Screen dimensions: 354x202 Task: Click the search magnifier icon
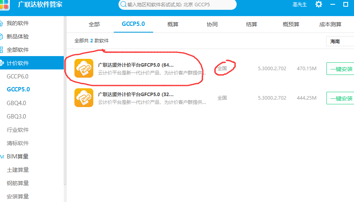(x=123, y=4)
